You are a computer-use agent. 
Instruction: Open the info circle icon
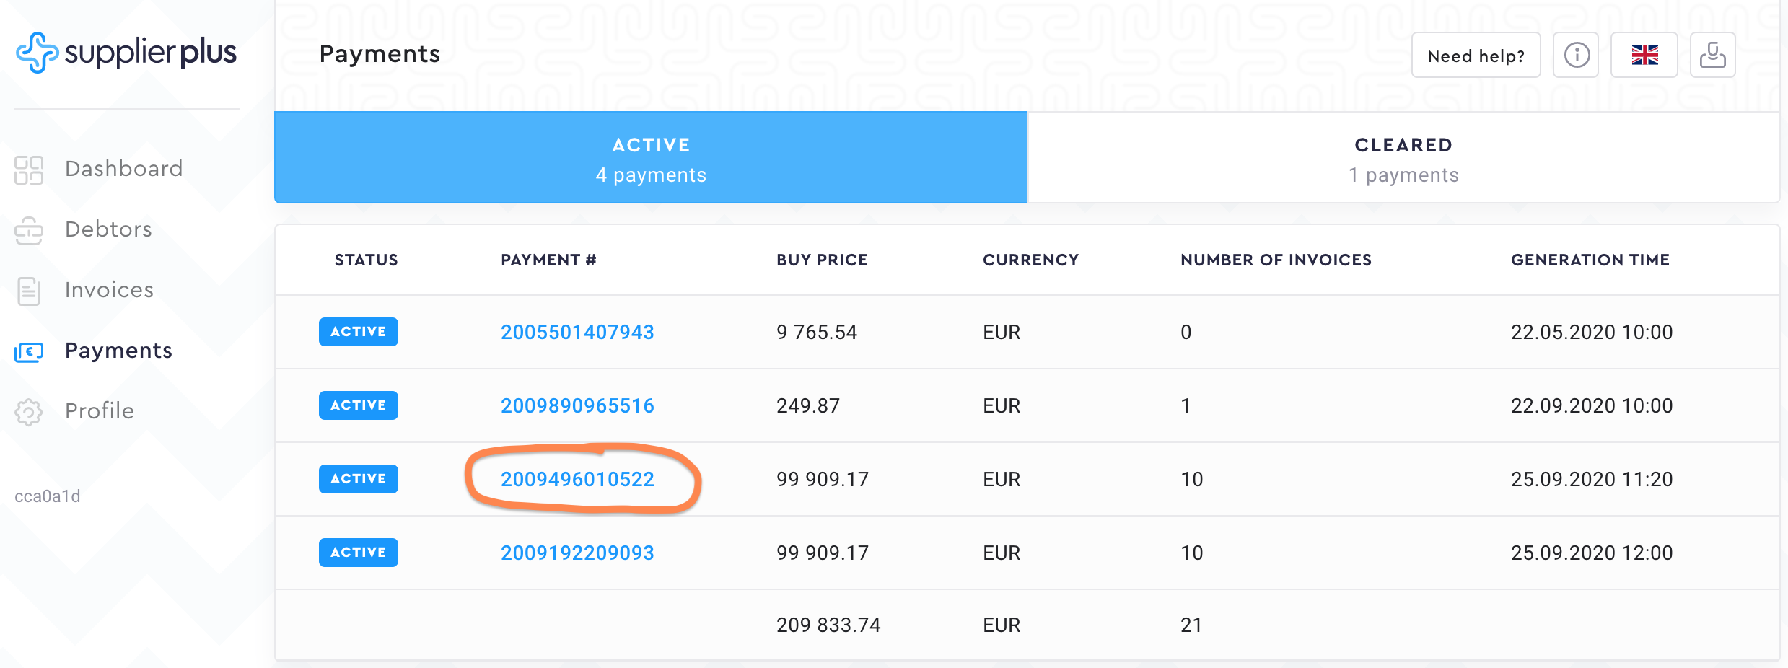(1576, 55)
